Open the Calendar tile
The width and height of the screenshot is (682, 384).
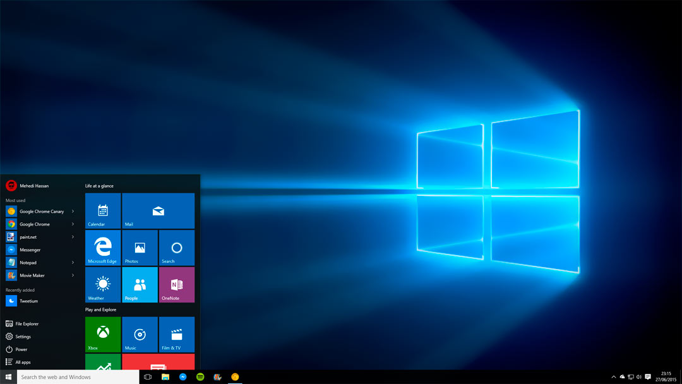(102, 210)
